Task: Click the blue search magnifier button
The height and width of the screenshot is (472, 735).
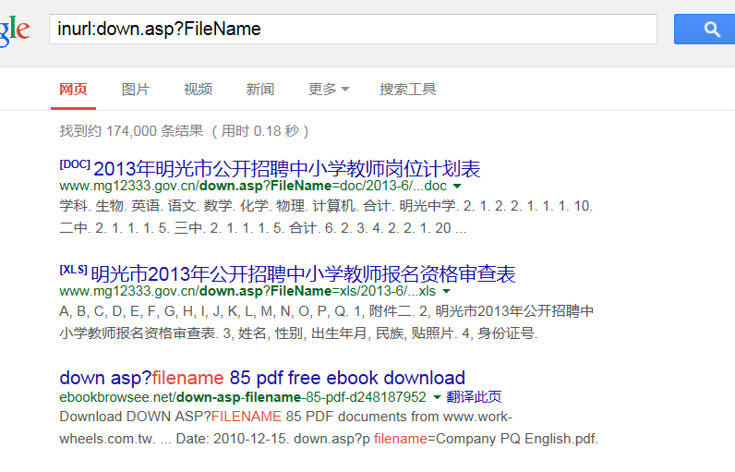Action: (x=705, y=29)
